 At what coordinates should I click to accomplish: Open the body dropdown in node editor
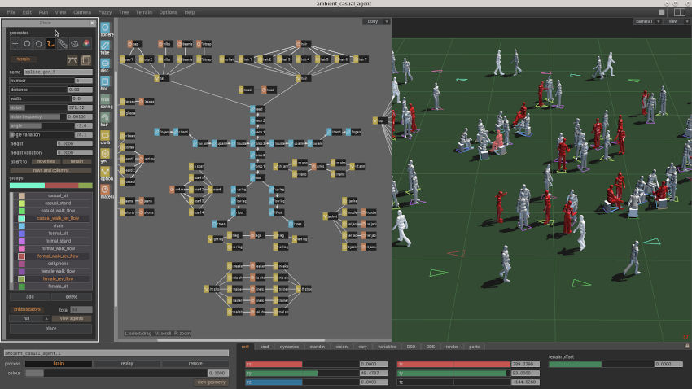(x=375, y=21)
